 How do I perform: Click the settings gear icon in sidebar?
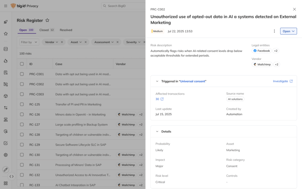click(x=6, y=155)
